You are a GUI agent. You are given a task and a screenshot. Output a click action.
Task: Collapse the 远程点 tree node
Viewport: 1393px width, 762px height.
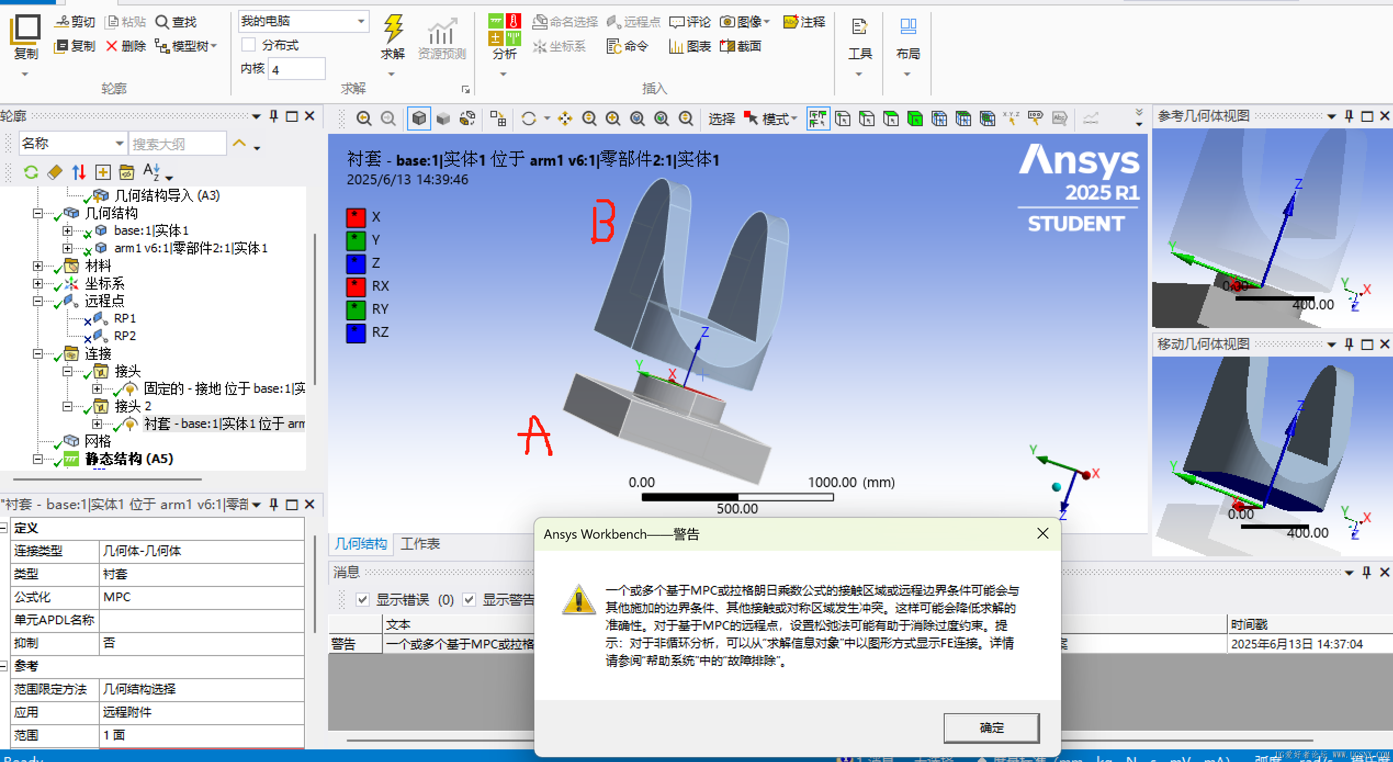[38, 301]
